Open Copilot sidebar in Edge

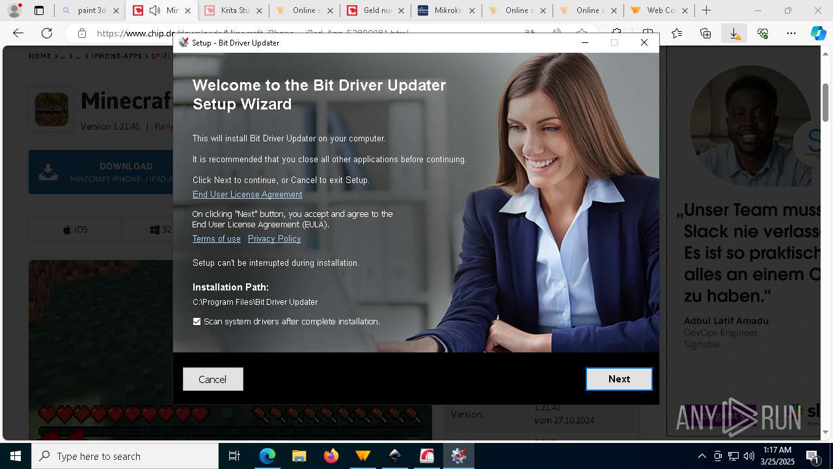(x=818, y=33)
